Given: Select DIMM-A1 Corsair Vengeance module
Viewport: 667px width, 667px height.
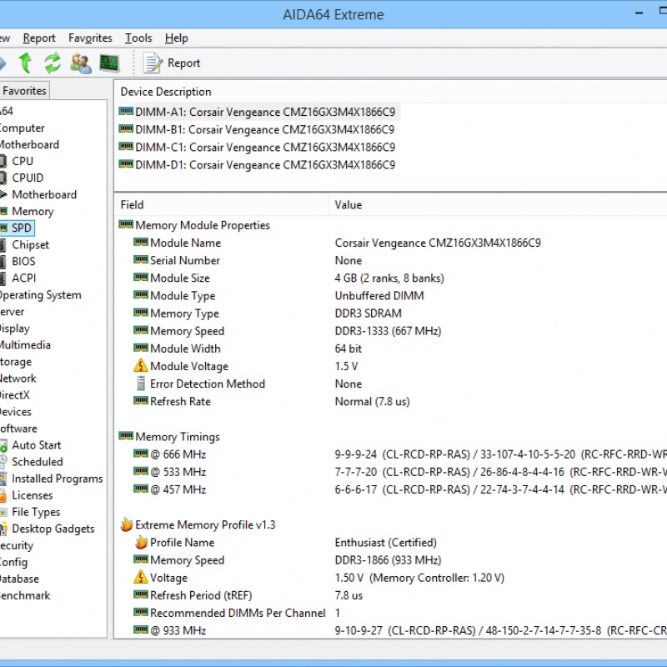Looking at the screenshot, I should click(x=265, y=112).
